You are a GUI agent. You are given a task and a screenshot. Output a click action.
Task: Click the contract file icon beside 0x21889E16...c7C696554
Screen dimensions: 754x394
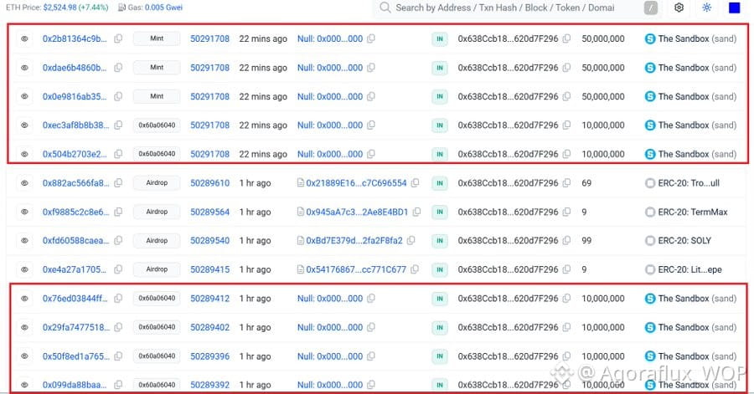click(x=301, y=183)
